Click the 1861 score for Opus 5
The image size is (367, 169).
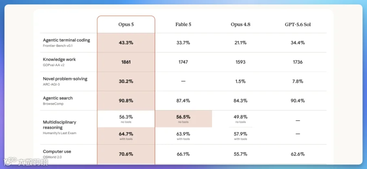[x=126, y=62]
